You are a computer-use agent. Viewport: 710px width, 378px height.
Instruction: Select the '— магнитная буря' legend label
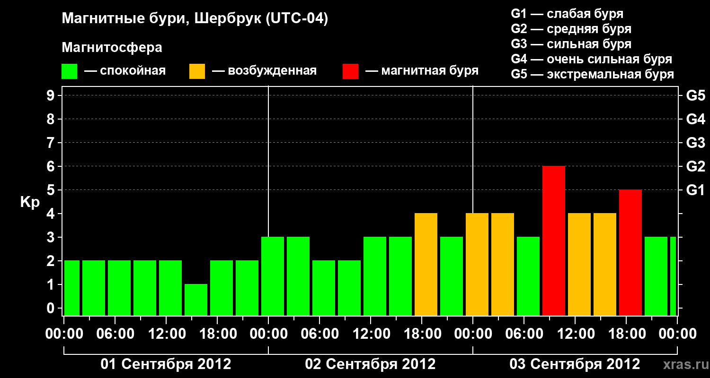(422, 71)
